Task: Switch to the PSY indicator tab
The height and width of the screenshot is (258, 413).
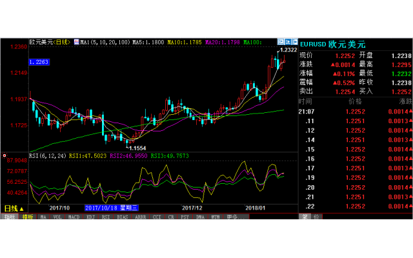Action: pos(185,217)
